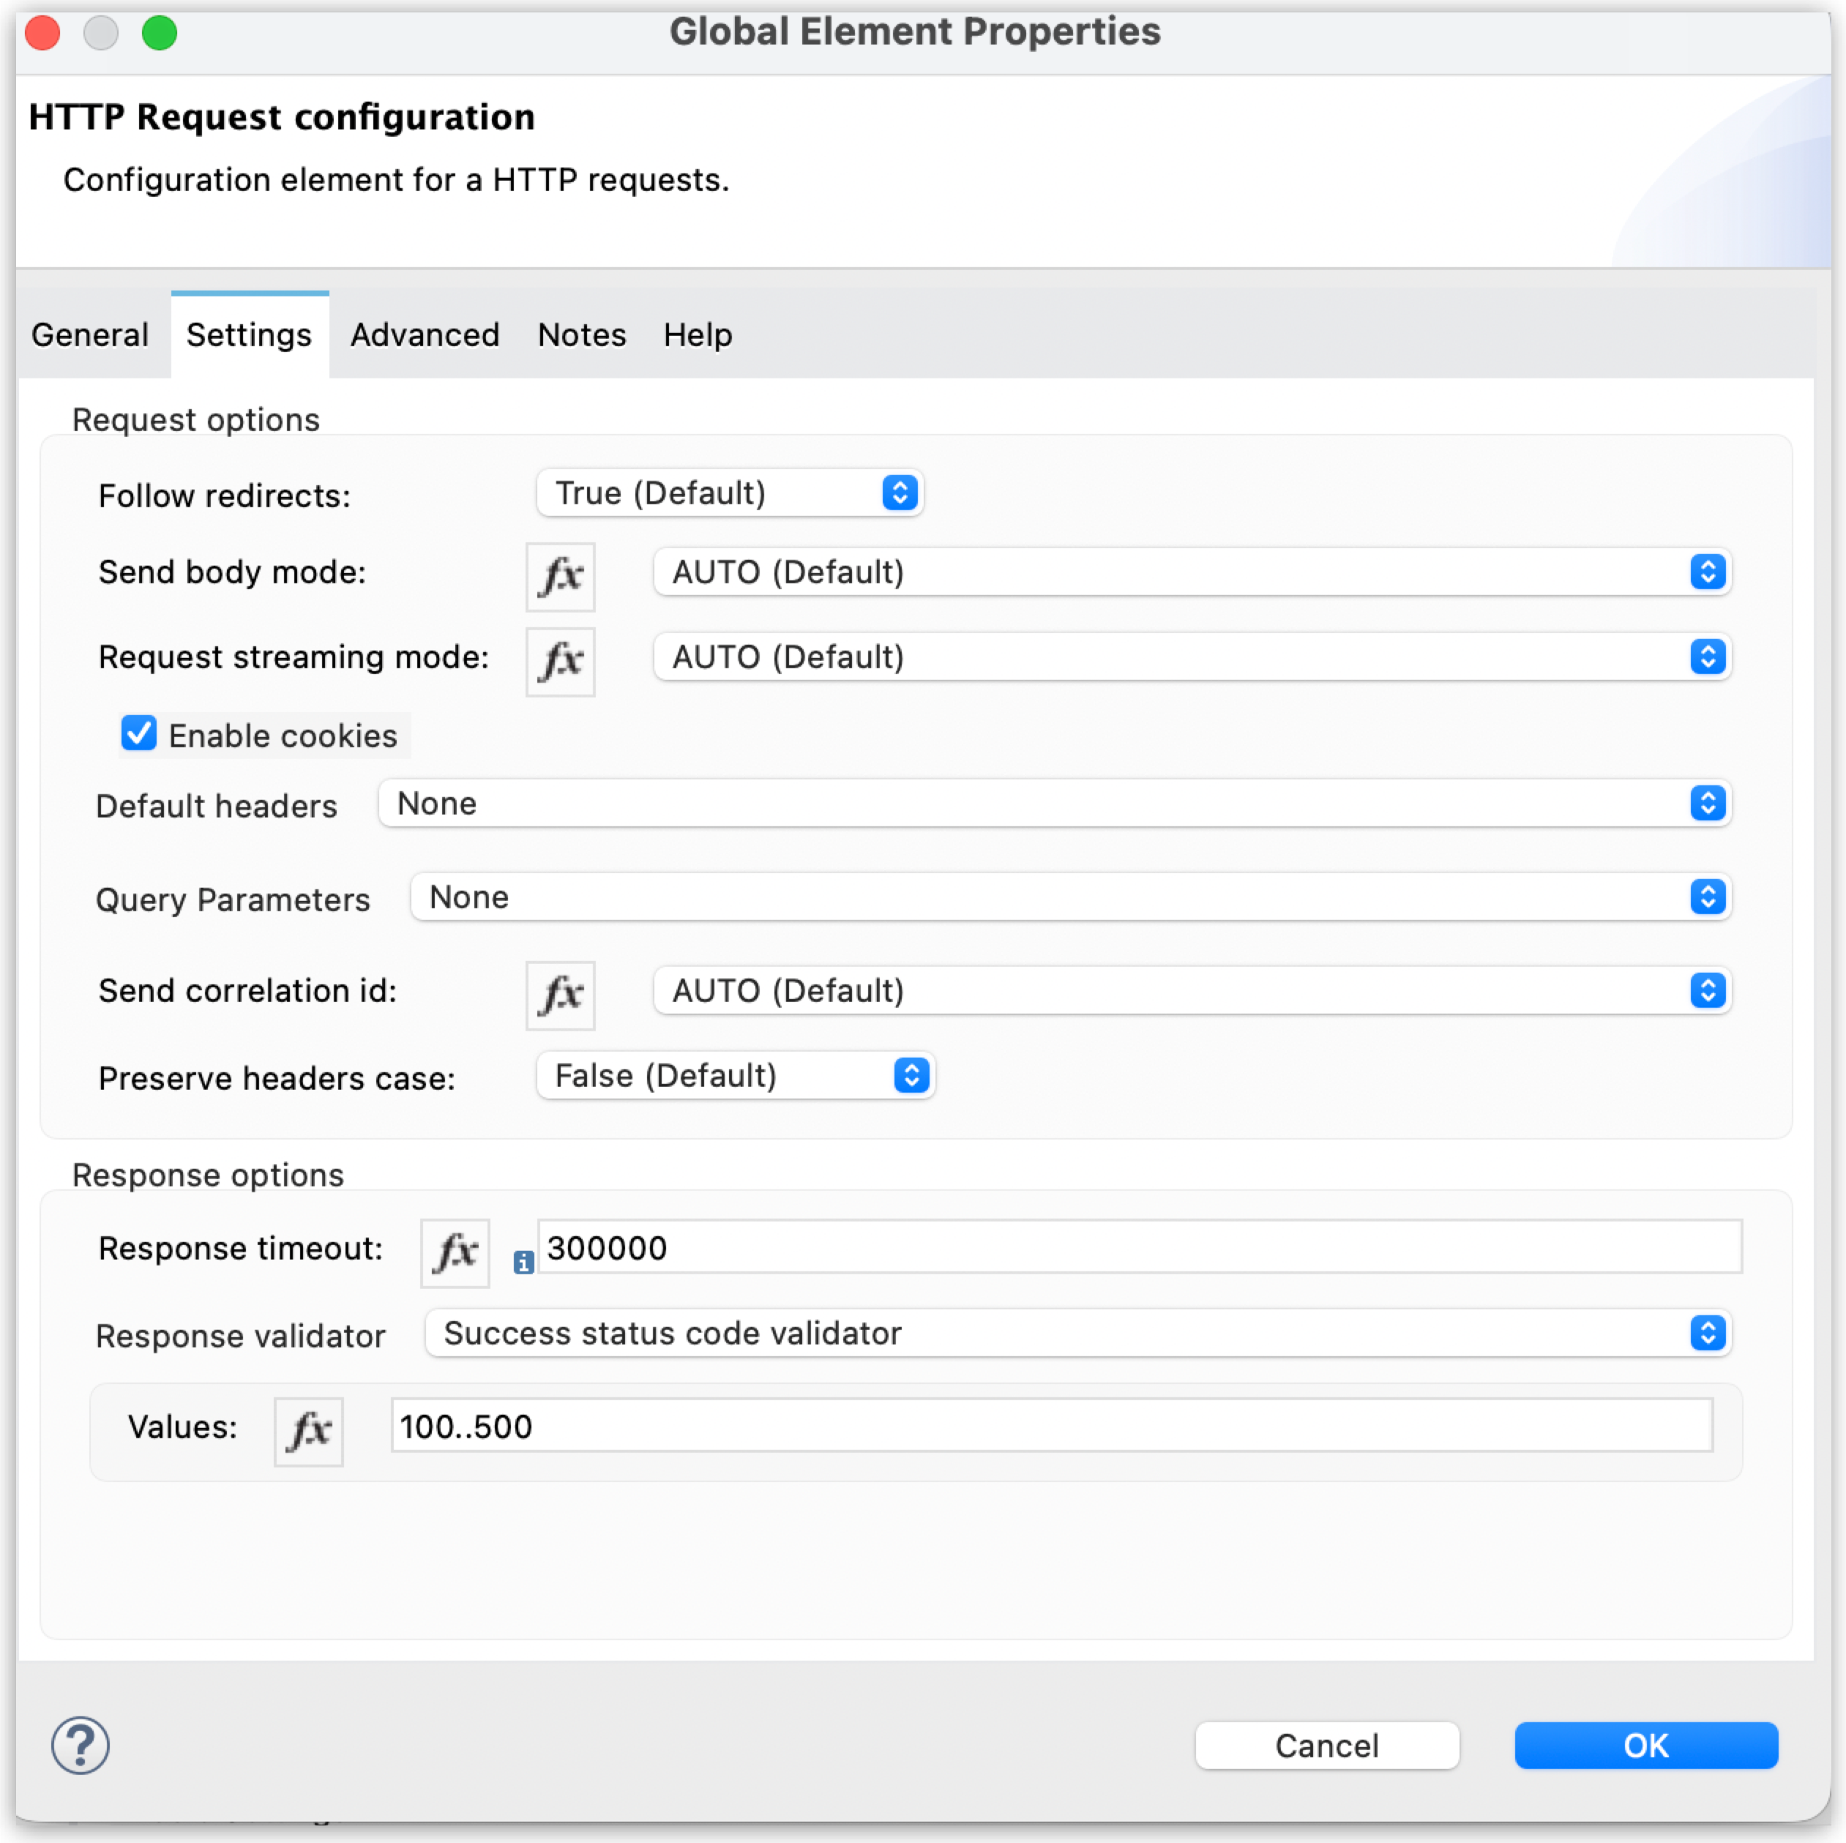Open the Preserve headers case selector
This screenshot has height=1843, width=1846.
coord(735,1075)
